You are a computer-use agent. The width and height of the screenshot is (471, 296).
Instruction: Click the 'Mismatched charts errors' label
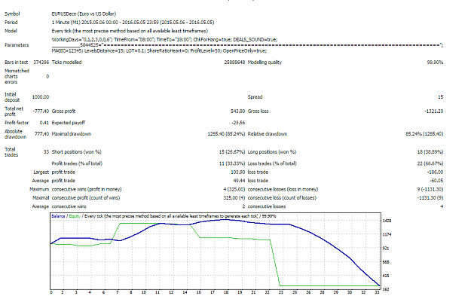coord(17,76)
